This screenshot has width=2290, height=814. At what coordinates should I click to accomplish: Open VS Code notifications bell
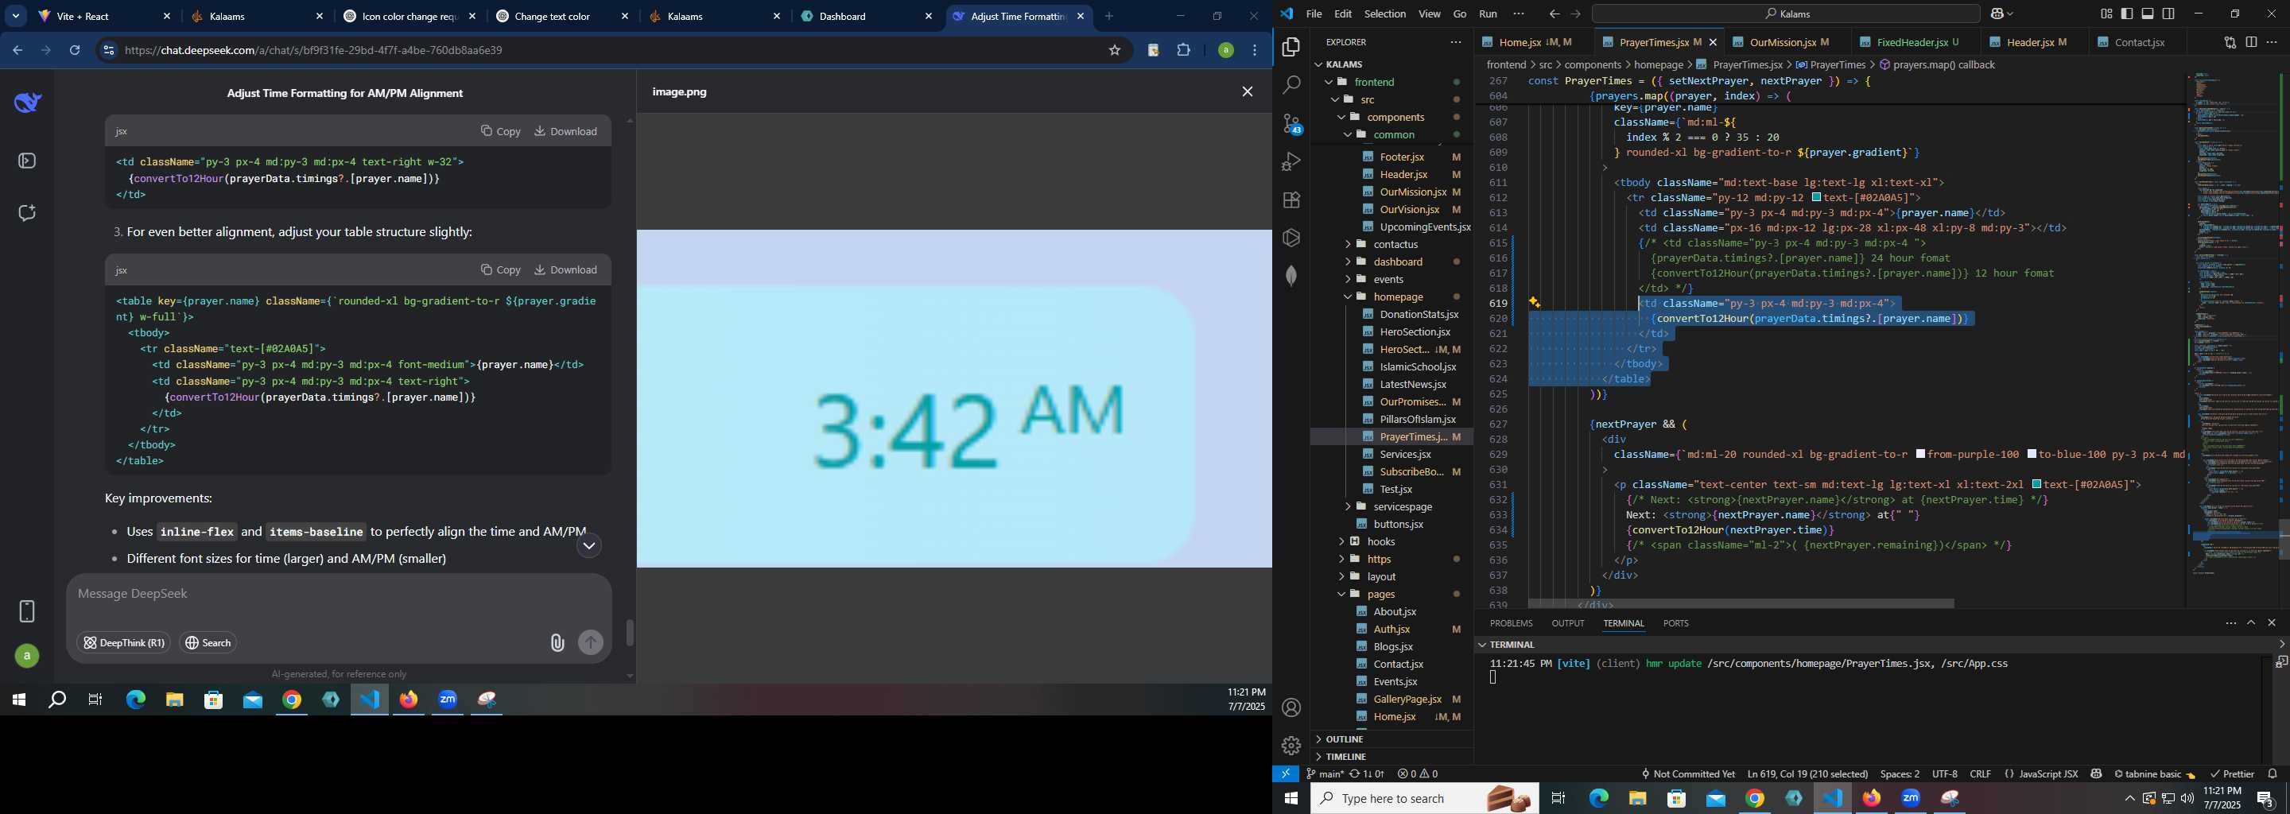2273,774
